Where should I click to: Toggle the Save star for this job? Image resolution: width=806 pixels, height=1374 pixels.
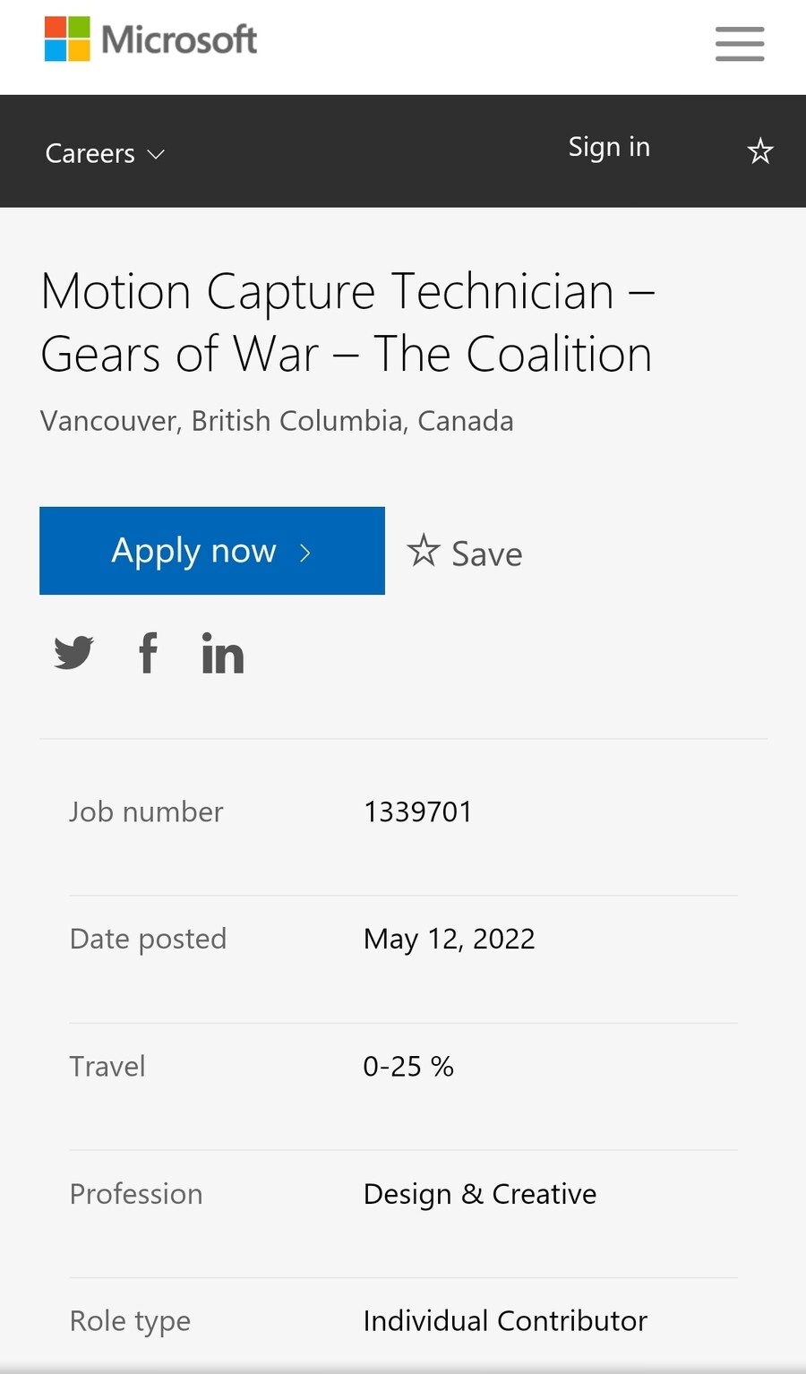pyautogui.click(x=424, y=551)
